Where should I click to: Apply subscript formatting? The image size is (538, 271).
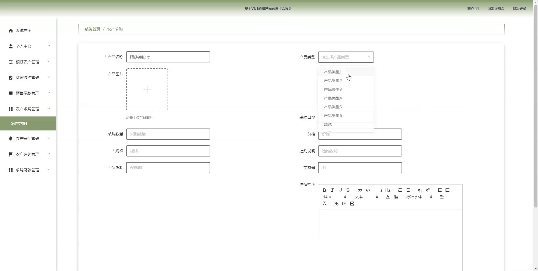(x=419, y=190)
